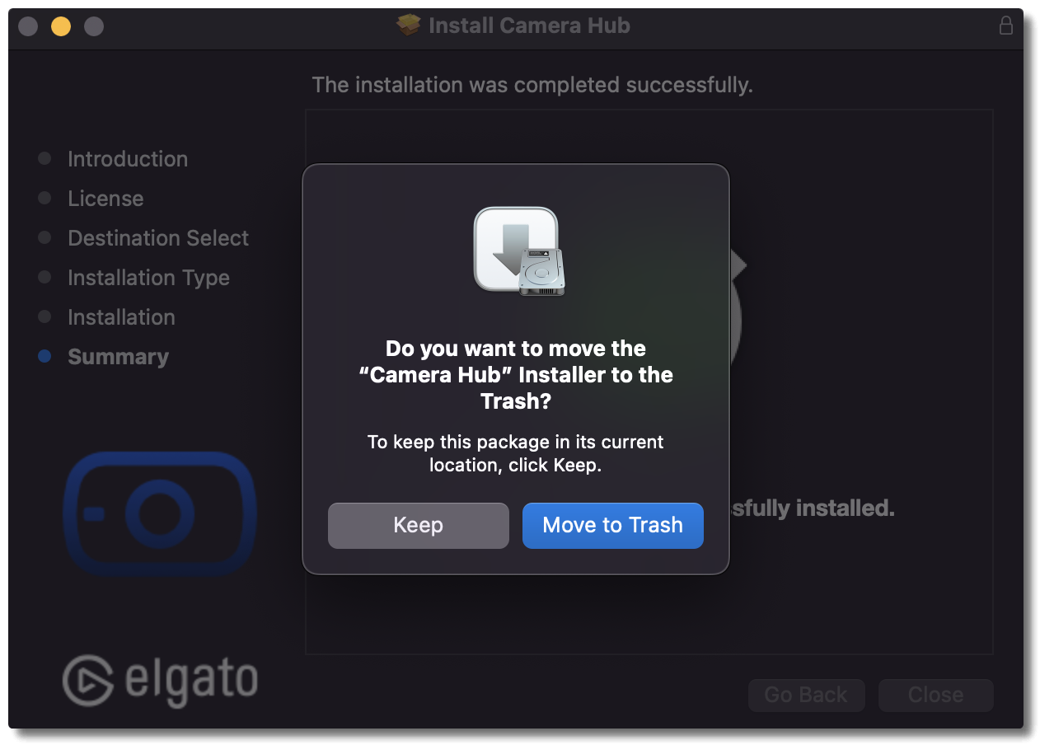
Task: Select the License step in the sidebar
Action: [105, 199]
